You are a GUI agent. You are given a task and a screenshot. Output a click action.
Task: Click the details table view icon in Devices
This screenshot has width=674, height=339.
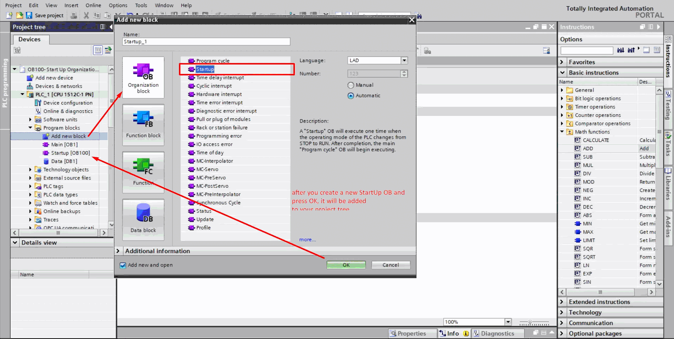[98, 50]
